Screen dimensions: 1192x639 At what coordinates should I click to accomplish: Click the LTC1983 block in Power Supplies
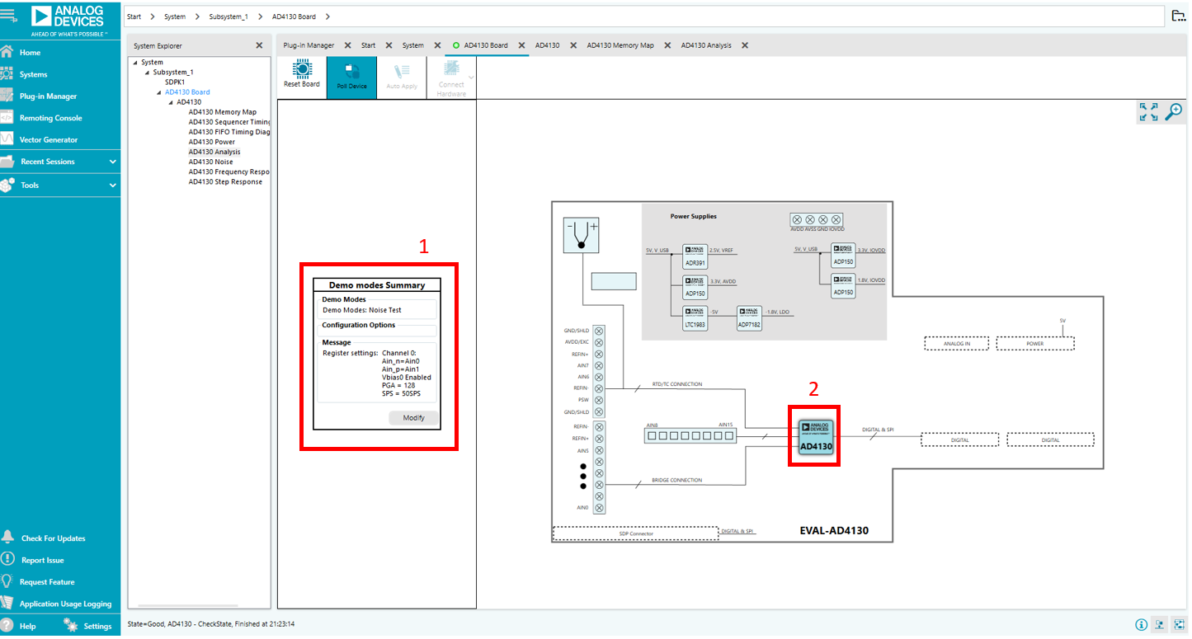(x=695, y=318)
